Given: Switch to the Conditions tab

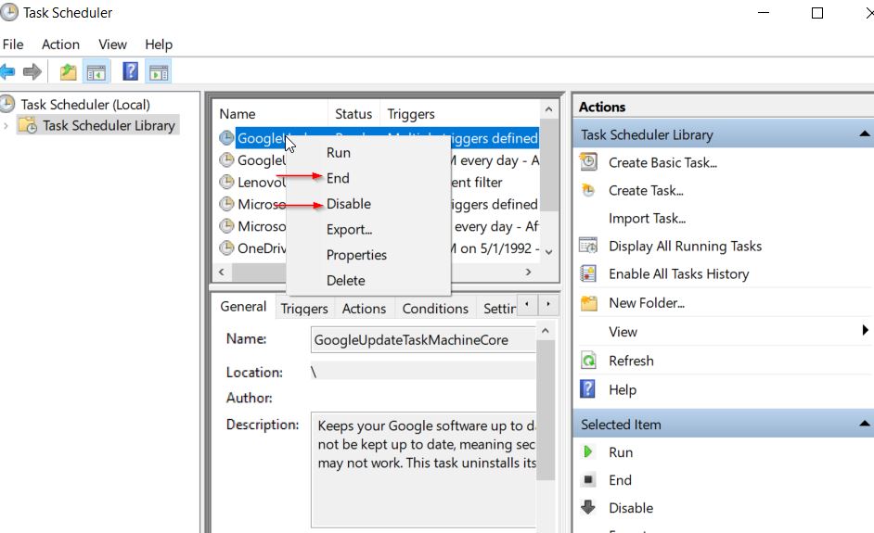Looking at the screenshot, I should (x=435, y=309).
